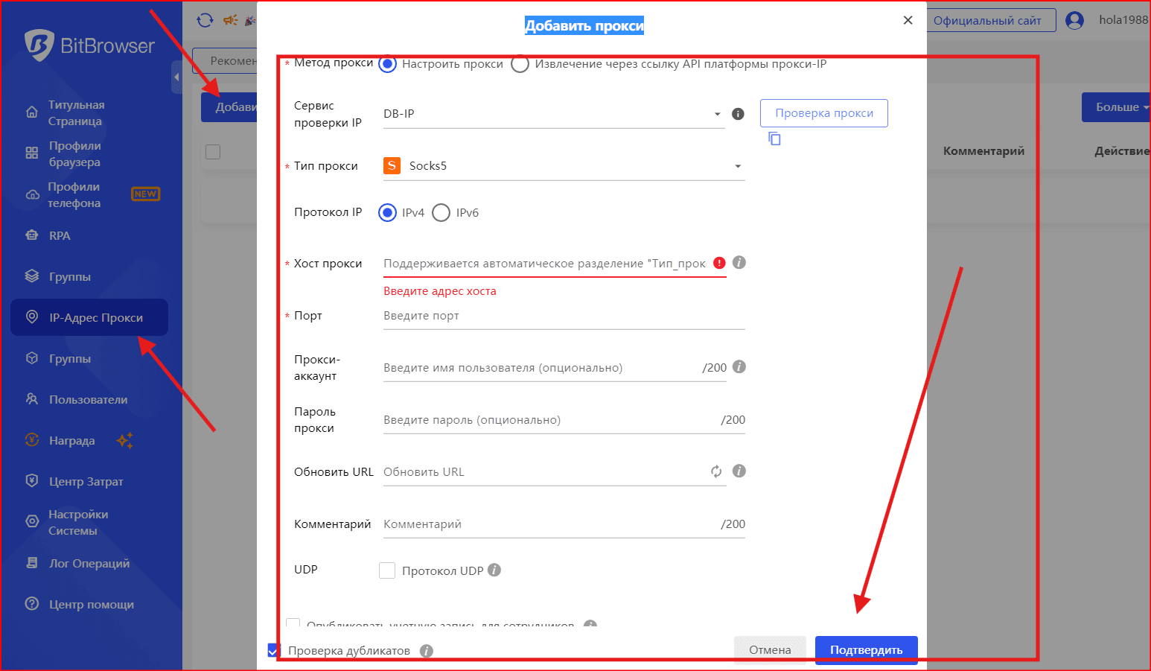Click the refresh icon in Обновить URL field
The image size is (1151, 671).
716,471
